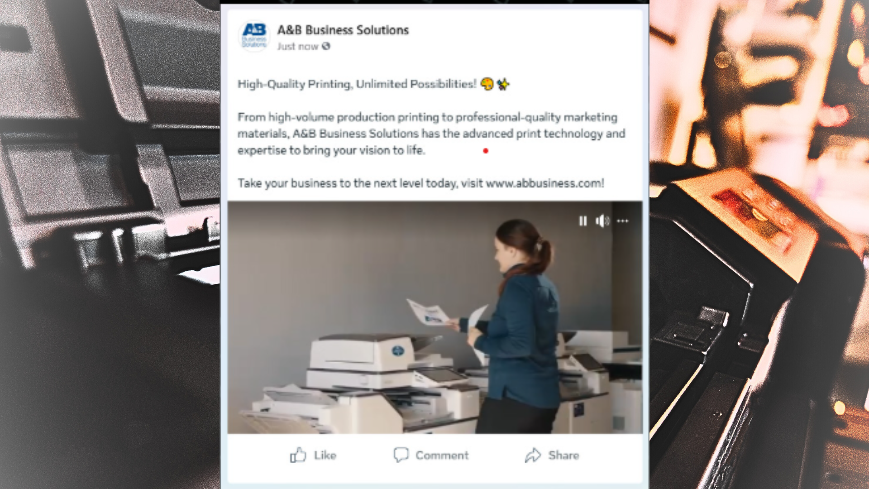Viewport: 869px width, 489px height.
Task: Open the three-dot video options menu
Action: click(623, 221)
